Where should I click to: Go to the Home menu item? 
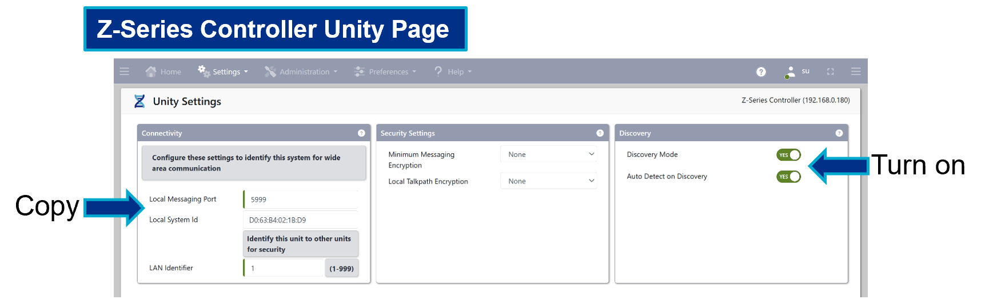click(163, 71)
